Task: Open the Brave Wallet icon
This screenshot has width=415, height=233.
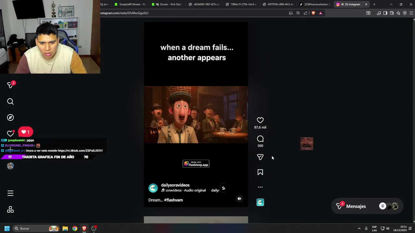Action: tap(392, 13)
